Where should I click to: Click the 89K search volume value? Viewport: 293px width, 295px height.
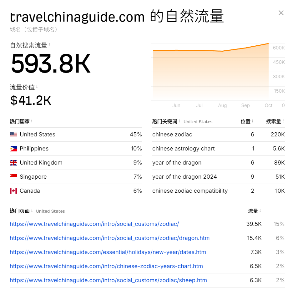pyautogui.click(x=279, y=163)
